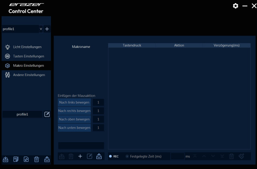Switch to Andere Einstellungen section
Screen dimensions: 257x169
point(29,75)
